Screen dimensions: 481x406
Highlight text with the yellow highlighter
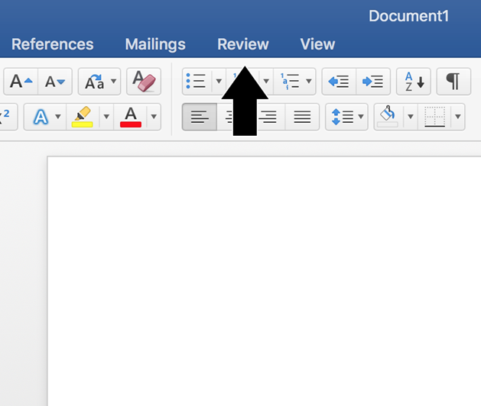pos(83,117)
